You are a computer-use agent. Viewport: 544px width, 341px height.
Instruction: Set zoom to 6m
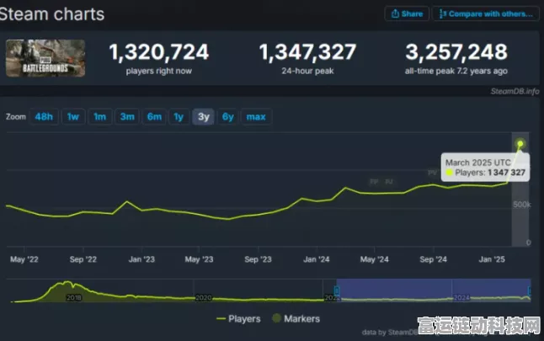(x=154, y=116)
